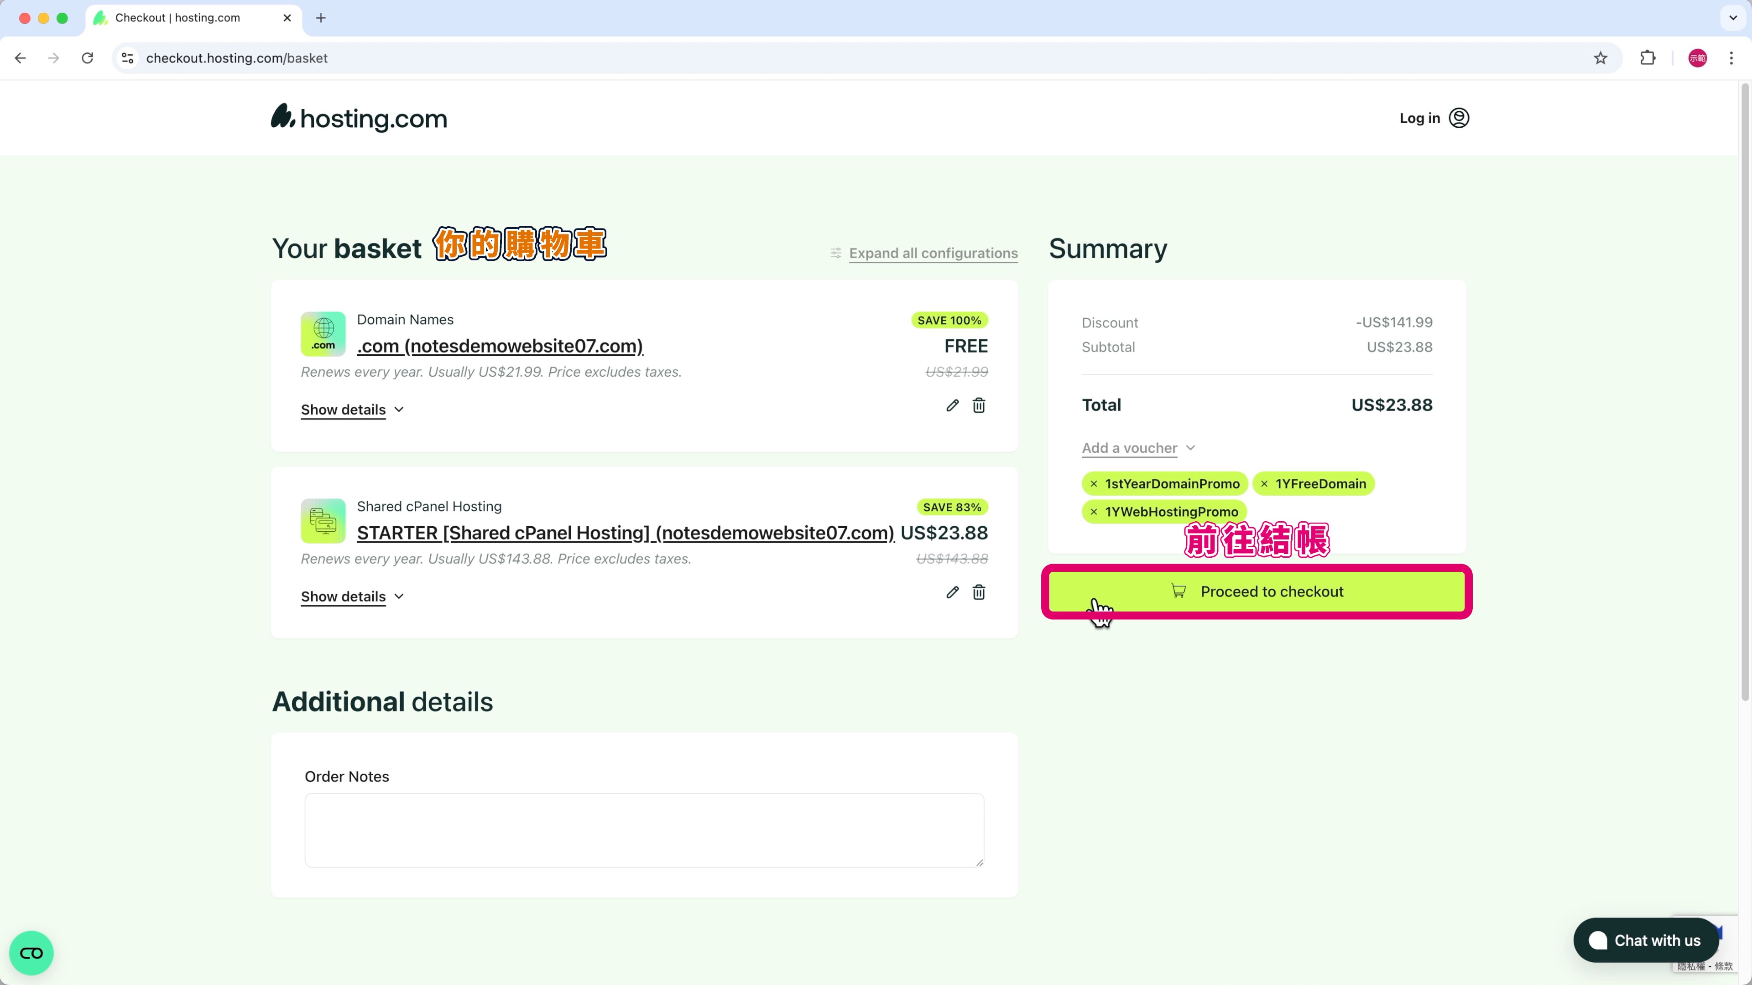This screenshot has height=985, width=1752.
Task: Bookmark page with star icon
Action: point(1601,58)
